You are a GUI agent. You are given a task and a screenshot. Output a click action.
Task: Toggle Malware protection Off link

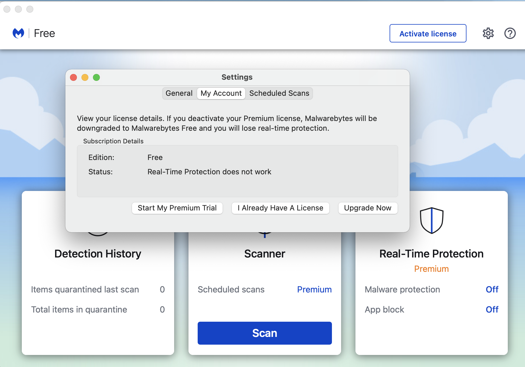[492, 289]
